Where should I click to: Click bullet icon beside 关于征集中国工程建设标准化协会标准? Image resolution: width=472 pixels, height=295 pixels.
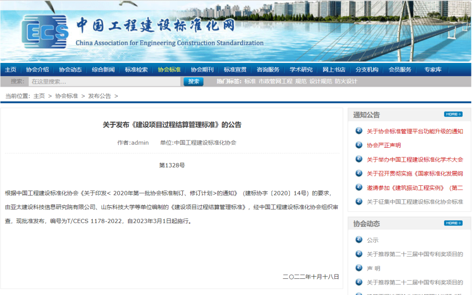(359, 201)
